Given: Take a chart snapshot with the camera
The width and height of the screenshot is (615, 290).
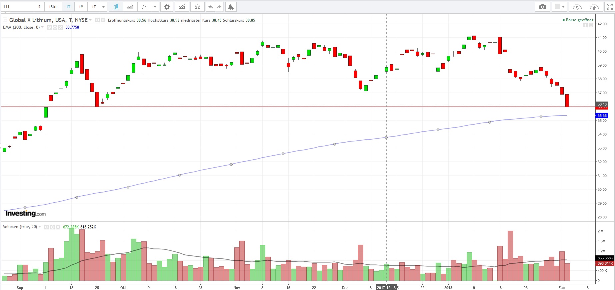Looking at the screenshot, I should pos(543,7).
